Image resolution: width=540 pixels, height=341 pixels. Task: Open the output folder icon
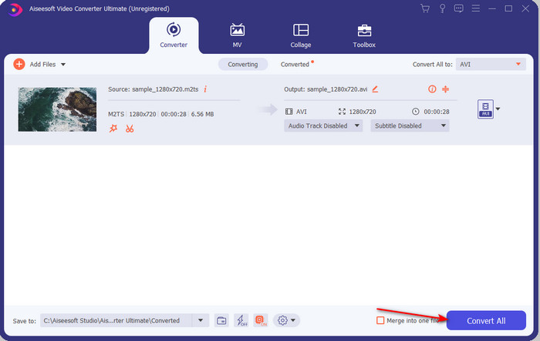[x=221, y=321]
